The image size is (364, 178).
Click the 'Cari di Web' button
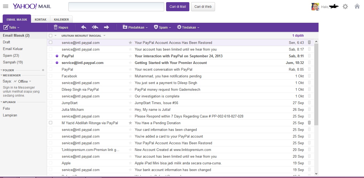tap(203, 7)
